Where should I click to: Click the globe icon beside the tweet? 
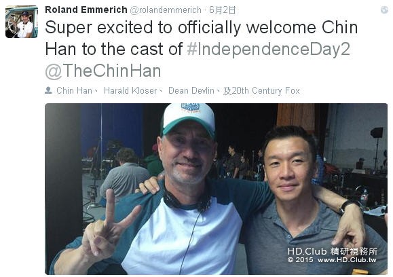pos(384,10)
